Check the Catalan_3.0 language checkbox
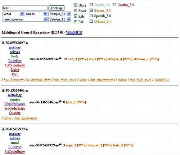The image size is (180, 155). [x=114, y=5]
